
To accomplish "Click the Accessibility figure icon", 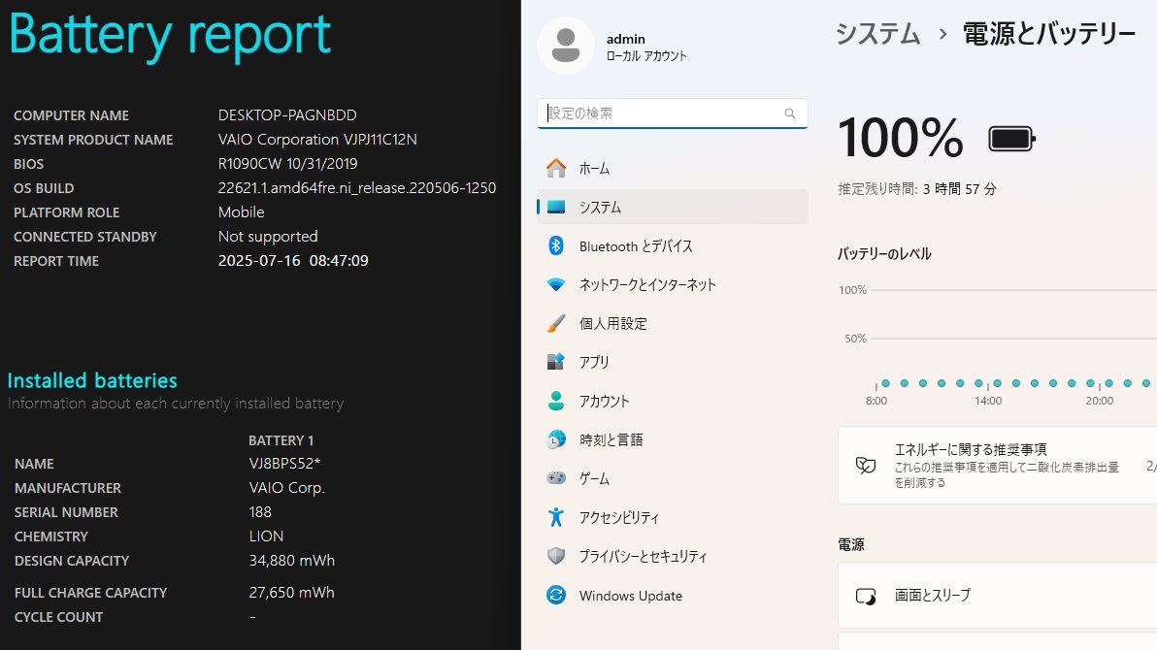I will (x=555, y=517).
